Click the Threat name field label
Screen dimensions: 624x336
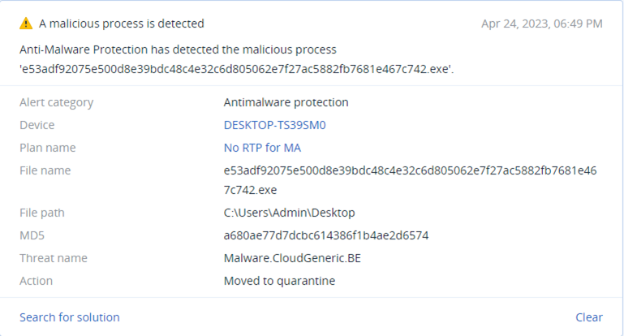coord(54,258)
